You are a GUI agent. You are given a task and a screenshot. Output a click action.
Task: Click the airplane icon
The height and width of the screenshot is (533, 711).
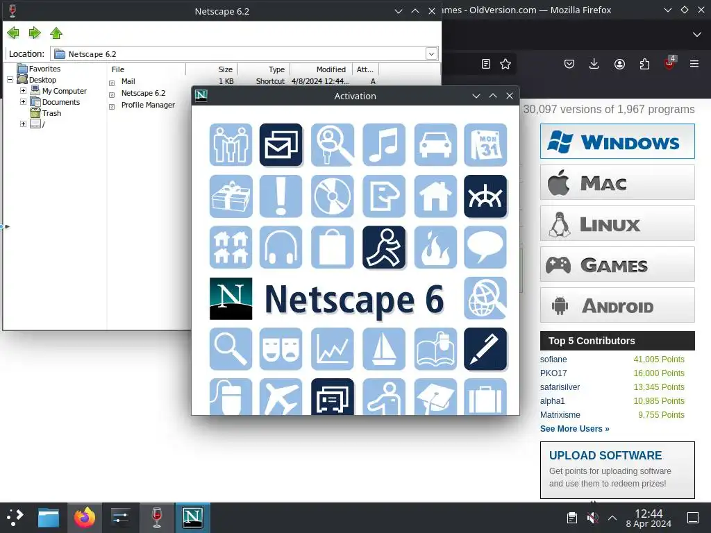(281, 397)
